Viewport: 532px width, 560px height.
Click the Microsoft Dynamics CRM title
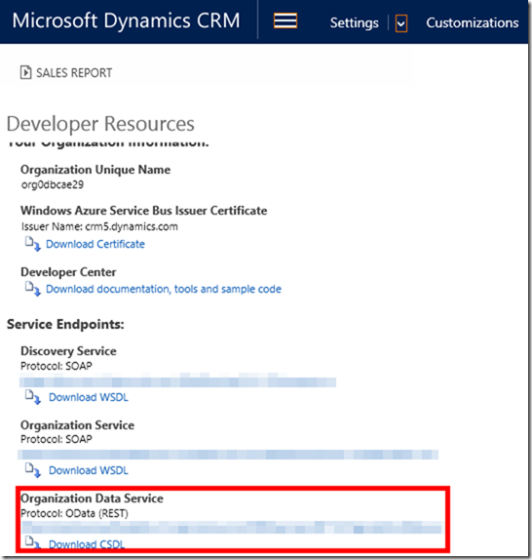click(126, 20)
